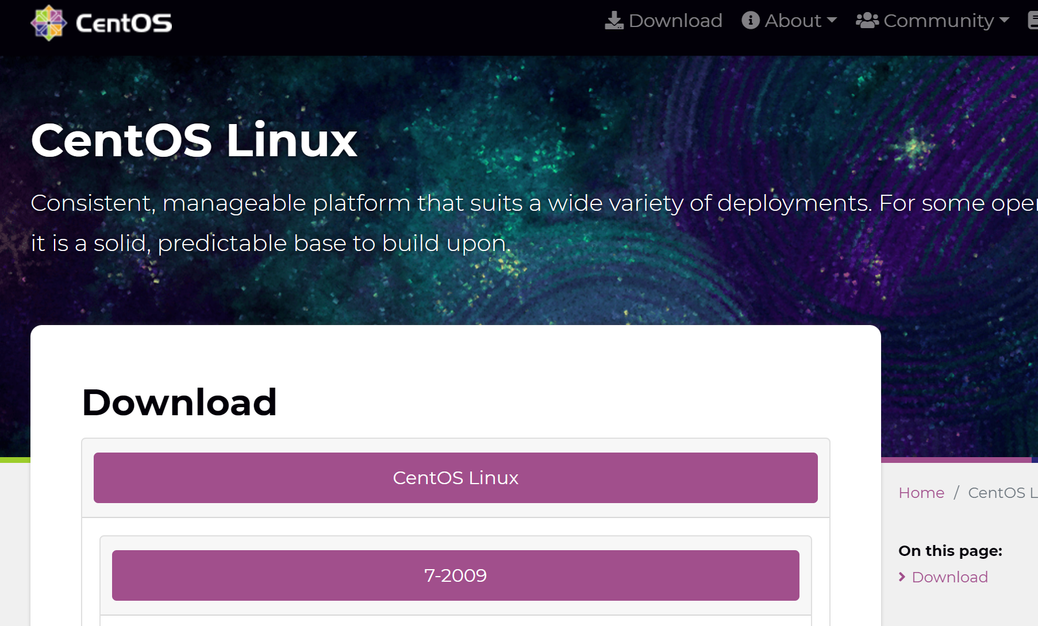Click the chevron beside Download link
The height and width of the screenshot is (626, 1038).
[902, 577]
